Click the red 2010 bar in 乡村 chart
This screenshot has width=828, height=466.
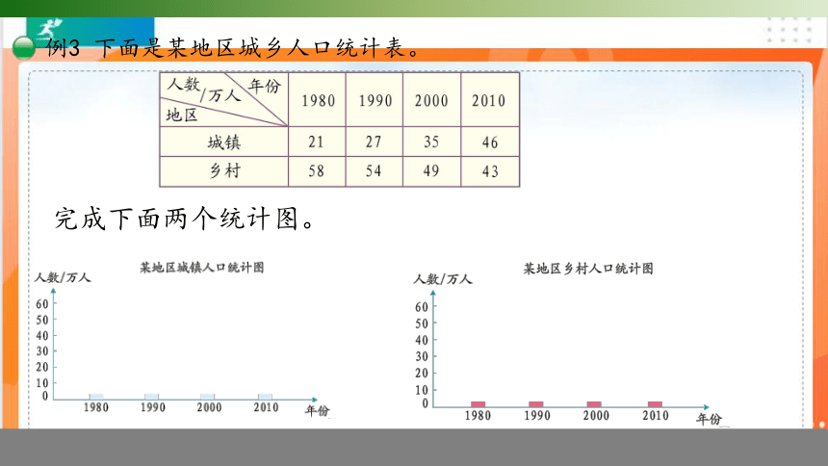point(655,404)
